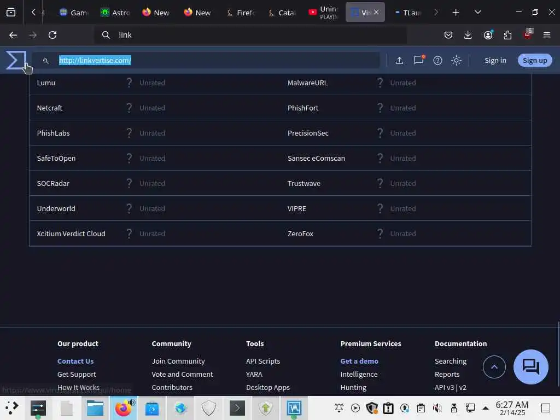Click the How It Works link

tap(79, 387)
